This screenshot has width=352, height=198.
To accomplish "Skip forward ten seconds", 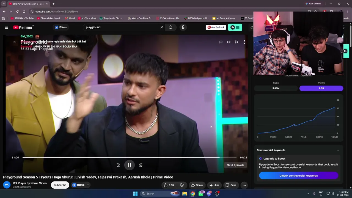I will tap(141, 165).
